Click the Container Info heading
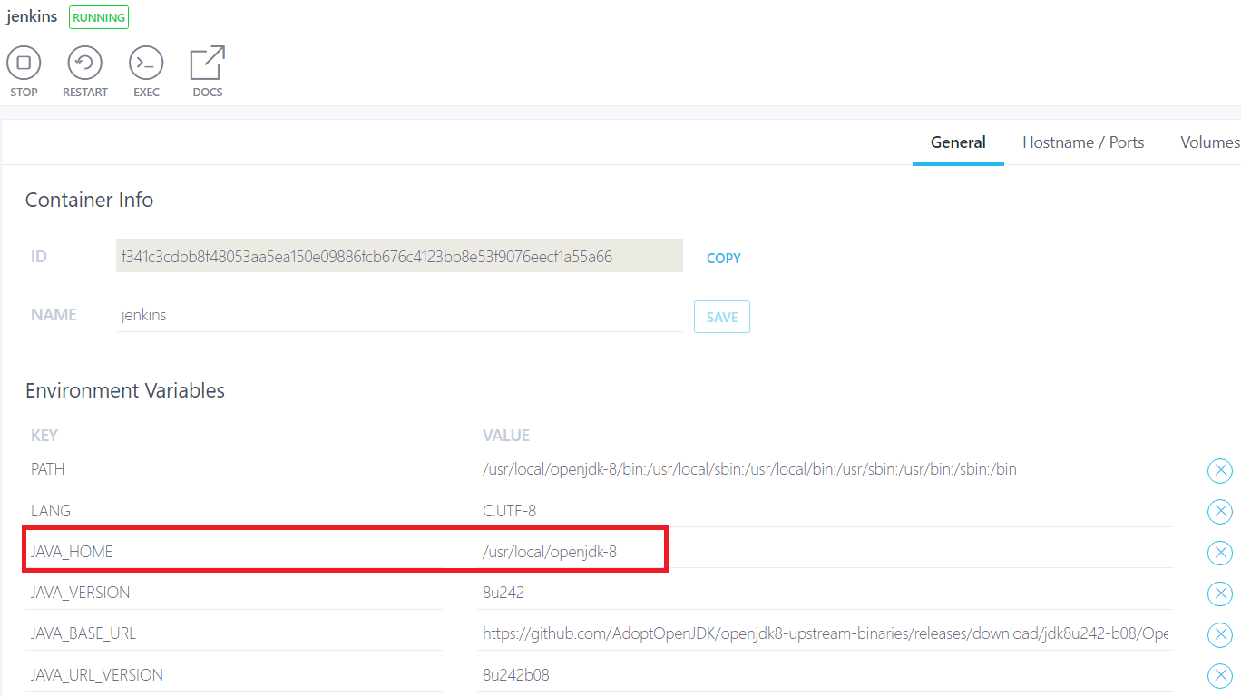The width and height of the screenshot is (1241, 697). [x=89, y=200]
